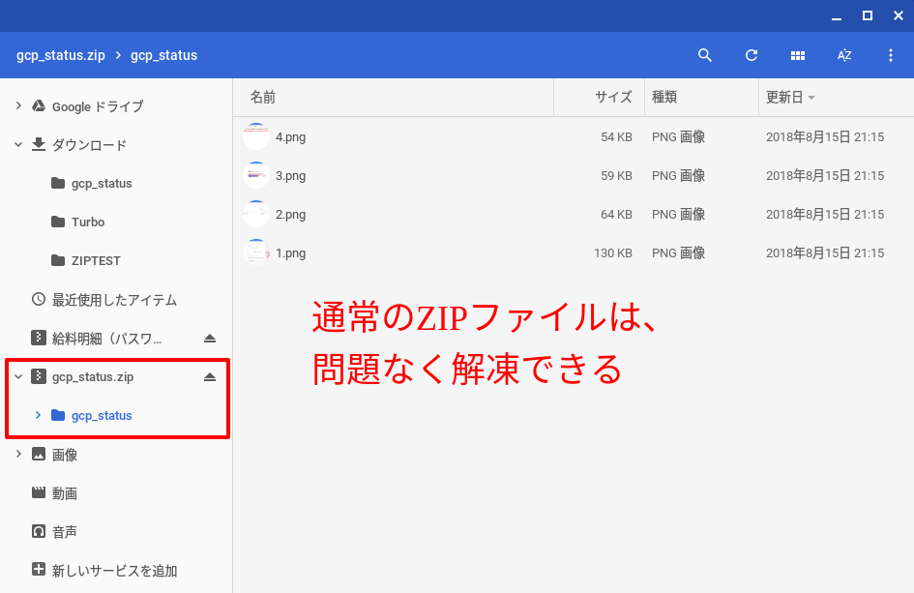Open the search magnifier in the toolbar
914x593 pixels.
click(x=705, y=55)
